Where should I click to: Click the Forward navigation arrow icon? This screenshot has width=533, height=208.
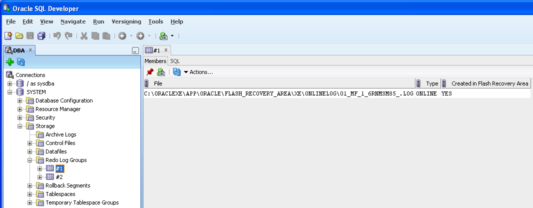point(140,35)
